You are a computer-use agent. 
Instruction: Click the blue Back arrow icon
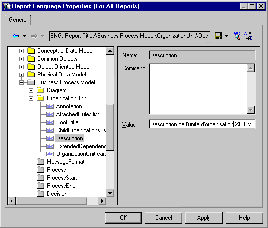click(x=16, y=36)
